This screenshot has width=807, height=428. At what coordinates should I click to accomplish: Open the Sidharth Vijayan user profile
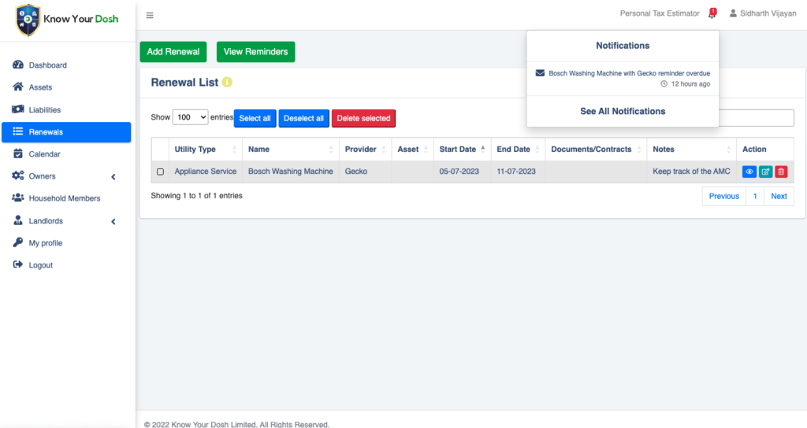point(763,13)
